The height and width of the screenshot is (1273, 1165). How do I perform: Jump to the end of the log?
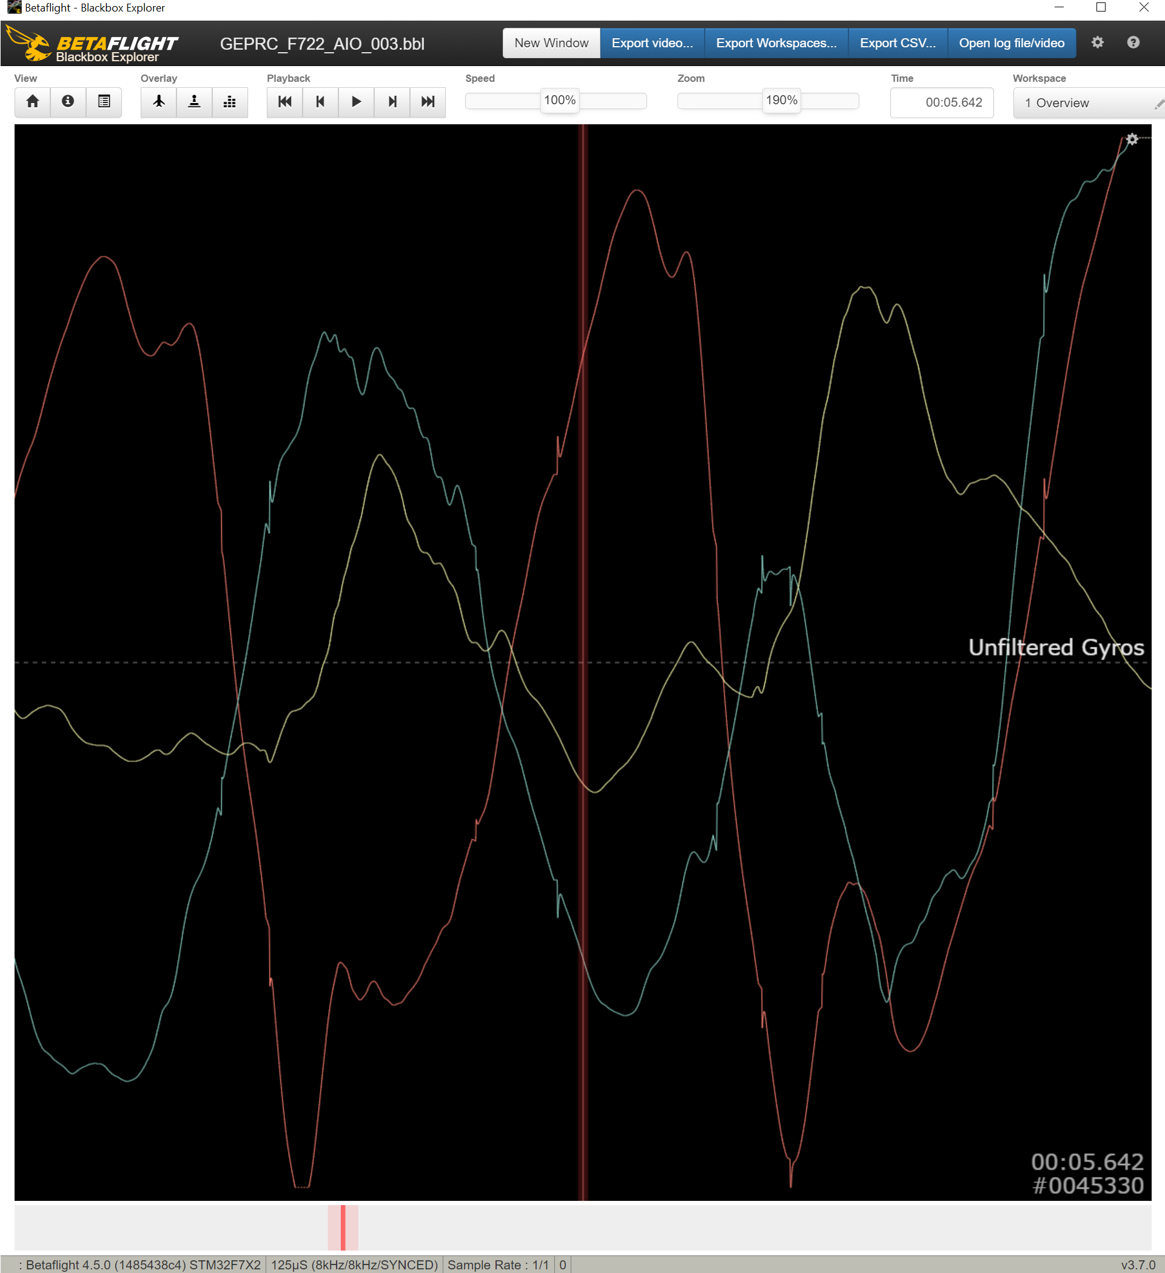428,102
